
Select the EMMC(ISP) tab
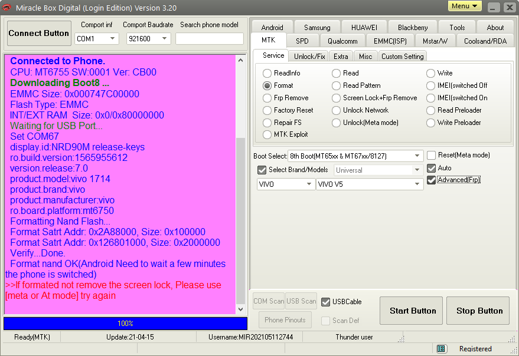[x=390, y=41]
